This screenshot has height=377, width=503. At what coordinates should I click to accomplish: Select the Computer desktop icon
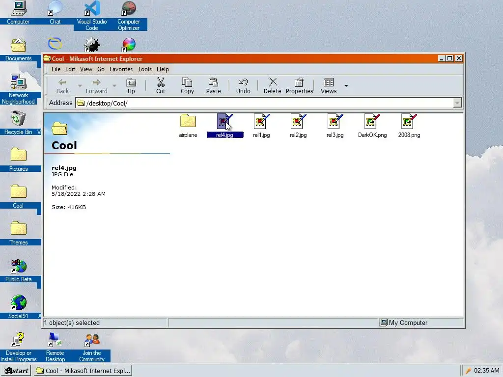(18, 12)
